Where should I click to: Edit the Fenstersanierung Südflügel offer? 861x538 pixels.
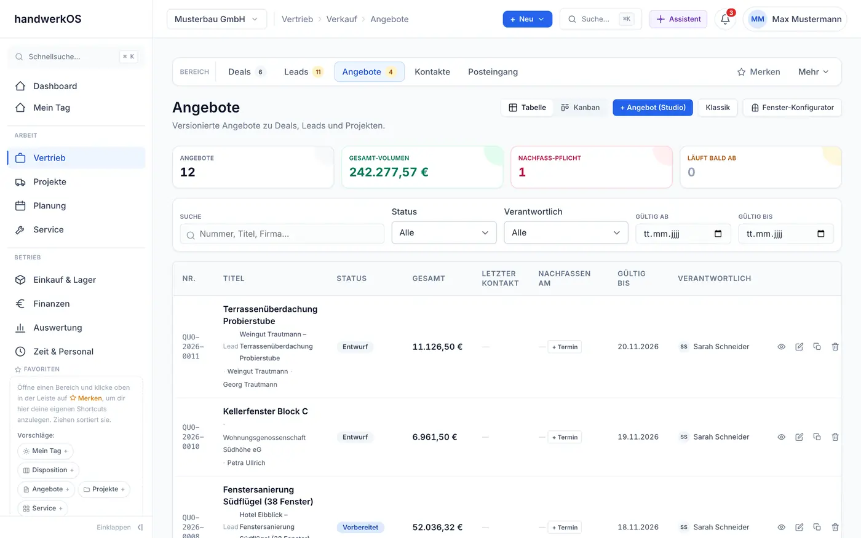tap(799, 528)
